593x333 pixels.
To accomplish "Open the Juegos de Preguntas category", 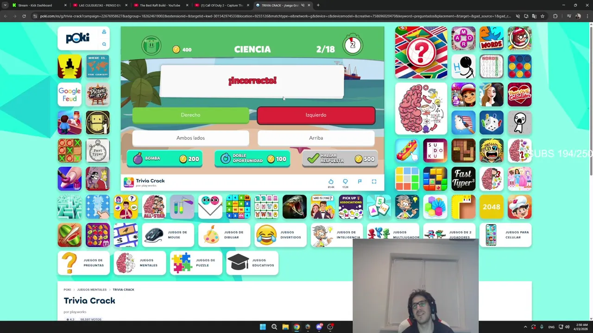I will click(83, 263).
